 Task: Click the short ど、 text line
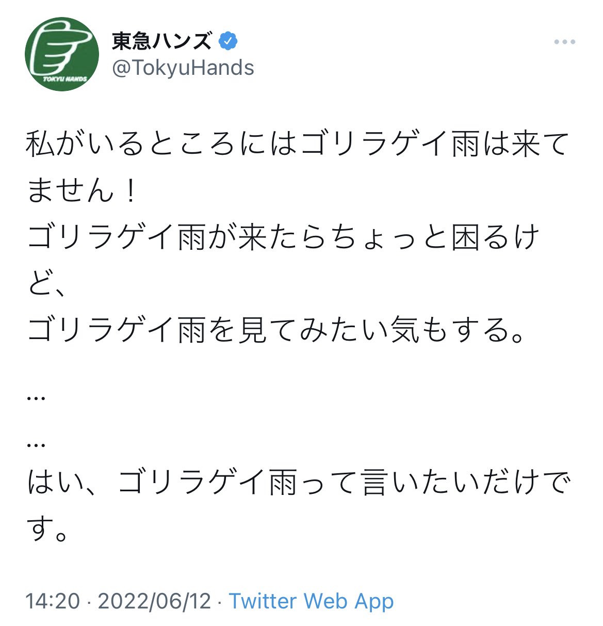46,284
